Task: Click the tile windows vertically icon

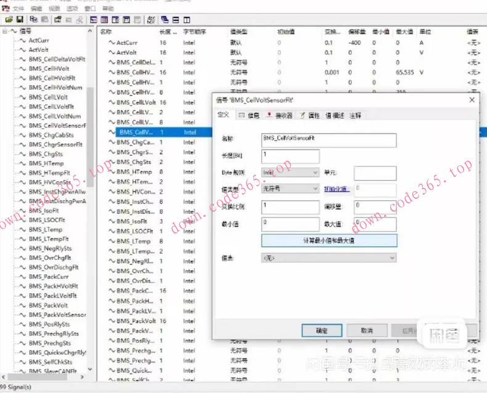Action: pos(186,20)
